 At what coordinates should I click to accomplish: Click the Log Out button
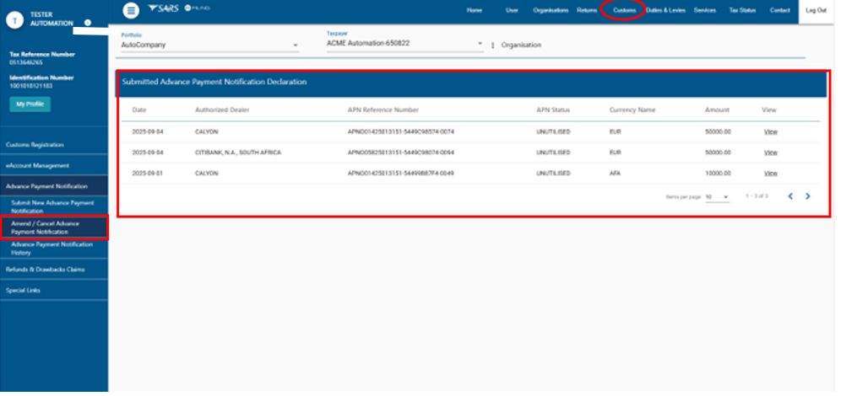click(816, 10)
